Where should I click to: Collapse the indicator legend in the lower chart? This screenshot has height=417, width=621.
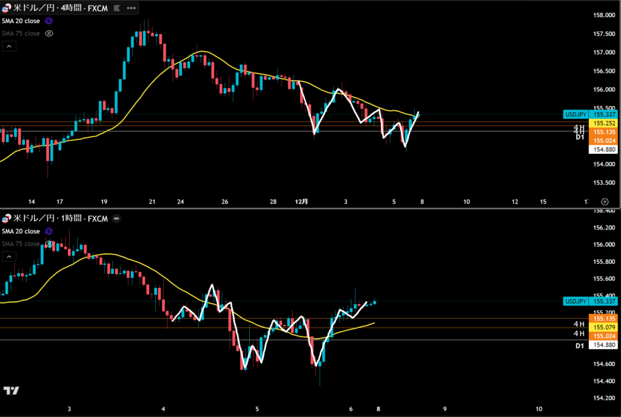point(9,257)
